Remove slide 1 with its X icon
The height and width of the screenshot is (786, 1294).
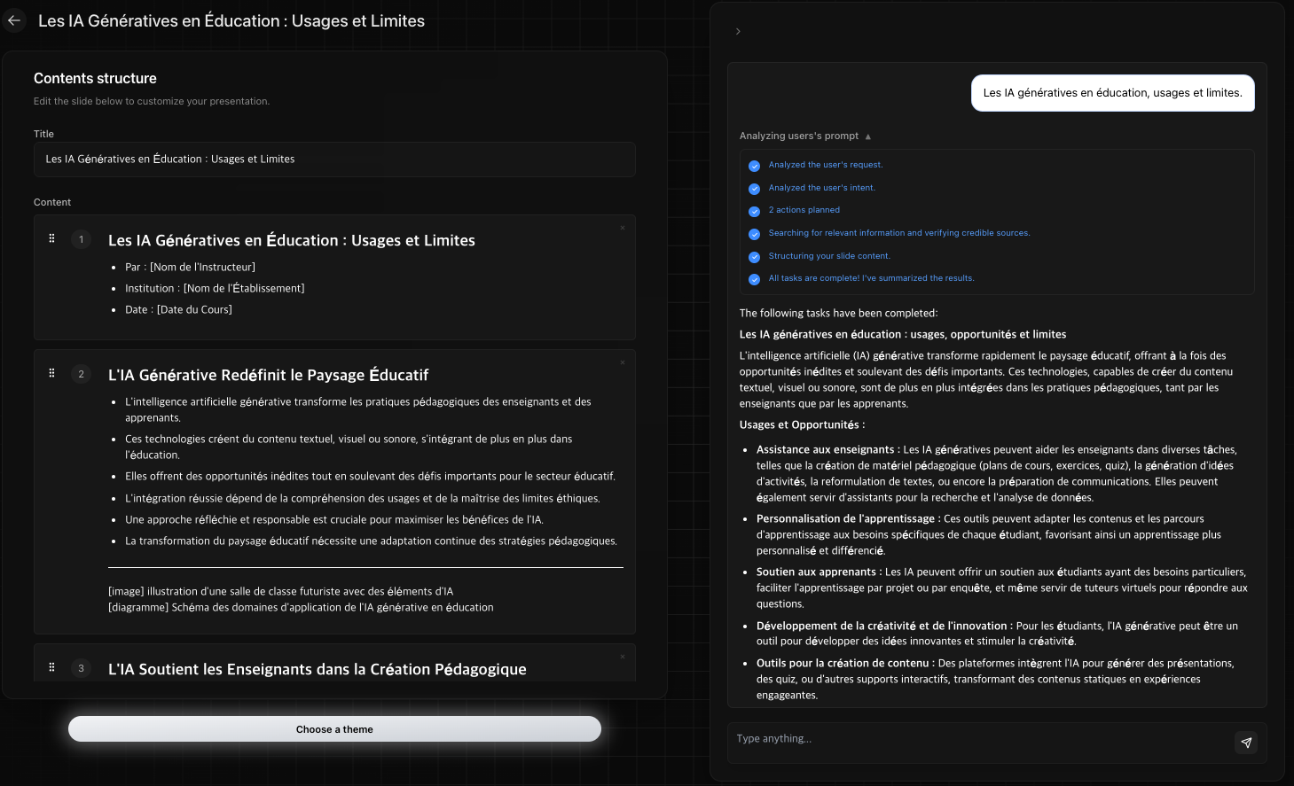pyautogui.click(x=623, y=228)
